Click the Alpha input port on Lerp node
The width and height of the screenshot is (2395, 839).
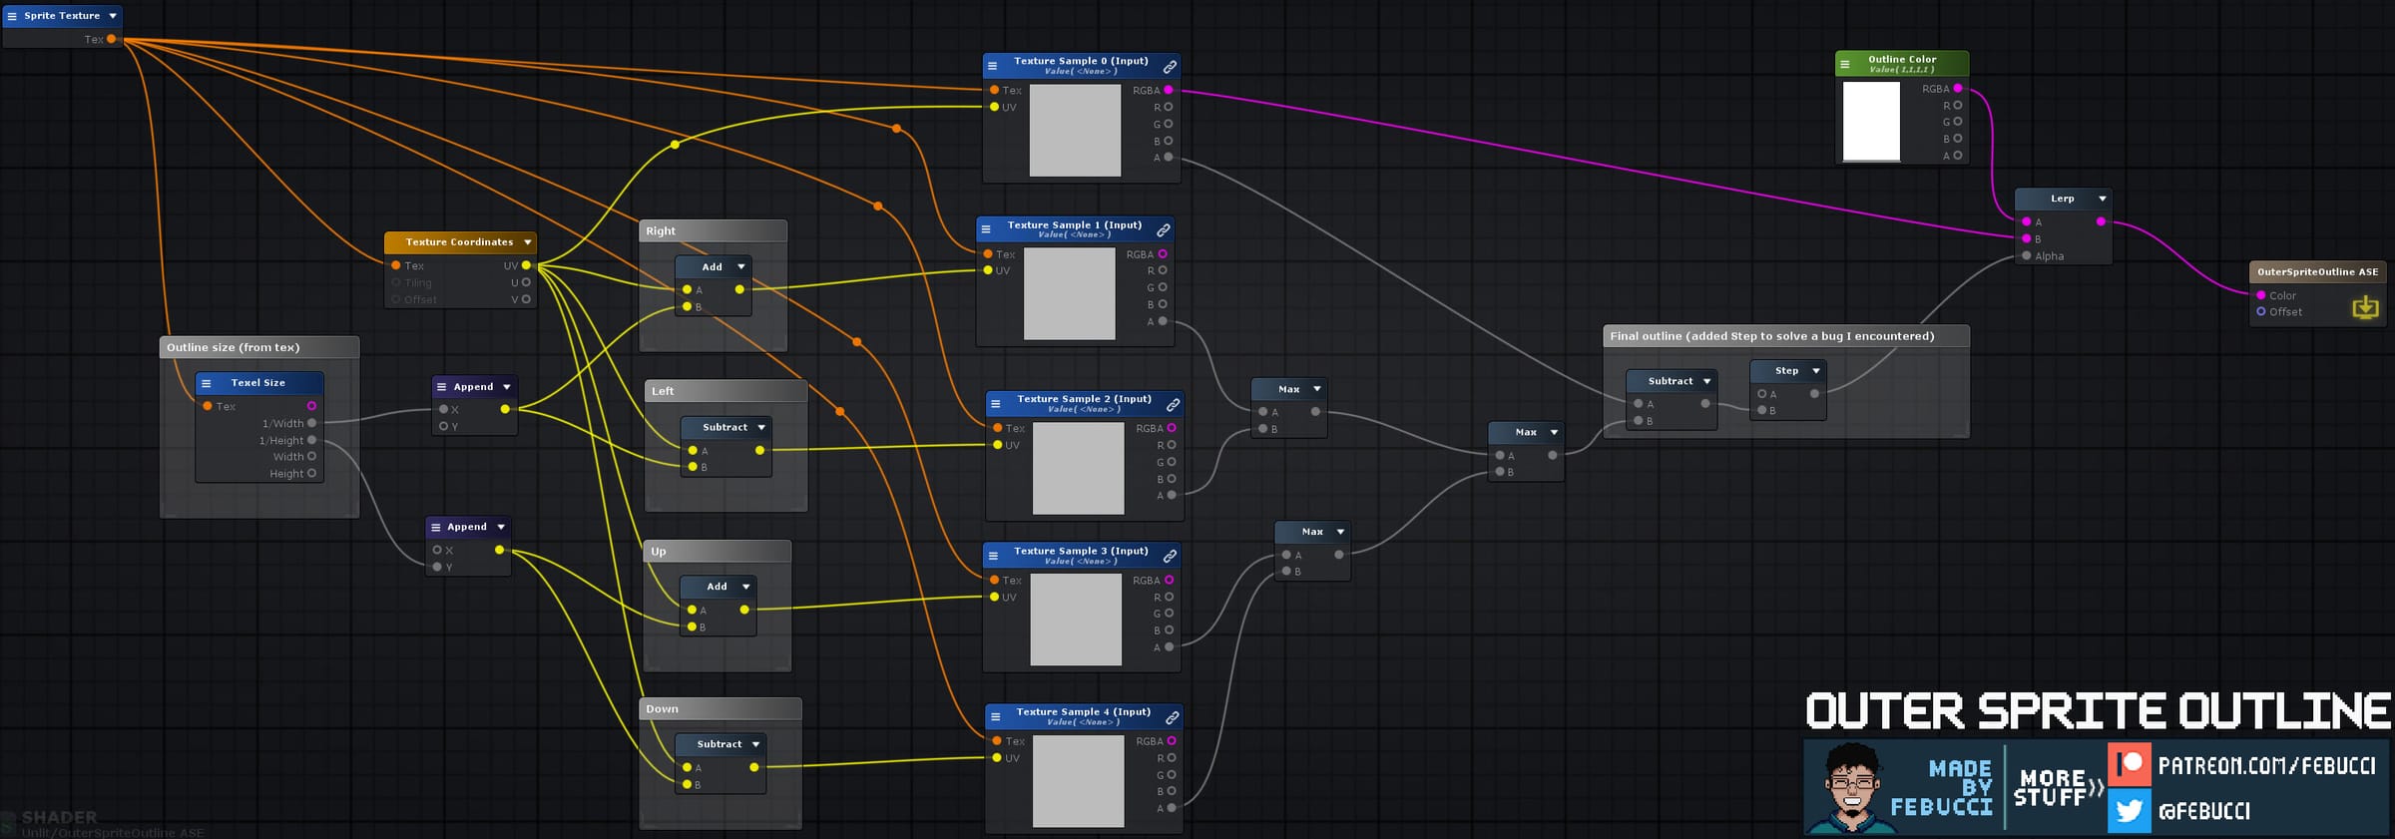pyautogui.click(x=2026, y=256)
